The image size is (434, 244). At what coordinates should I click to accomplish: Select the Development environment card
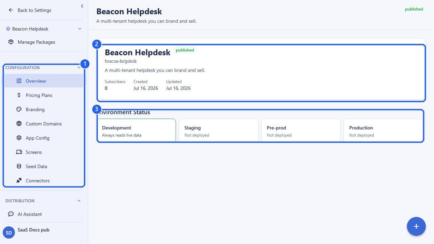(136, 130)
